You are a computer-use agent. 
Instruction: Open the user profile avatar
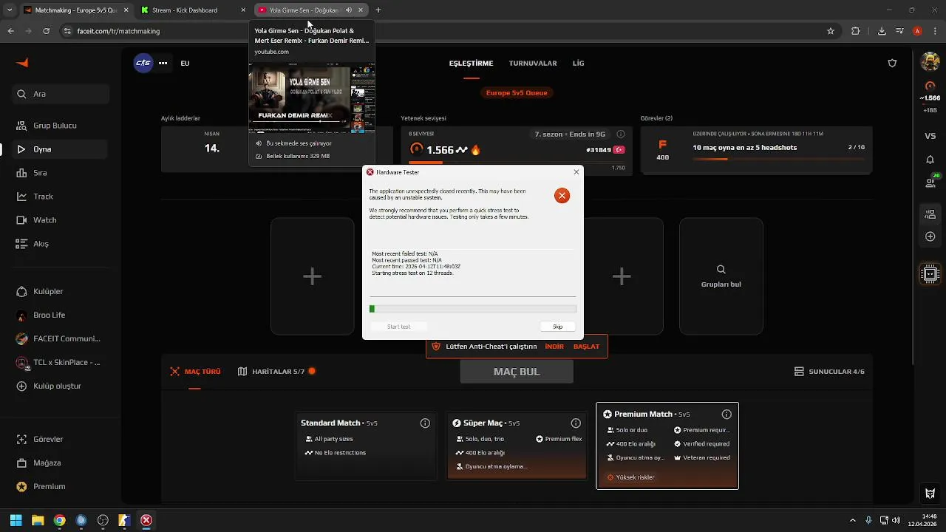tap(930, 62)
